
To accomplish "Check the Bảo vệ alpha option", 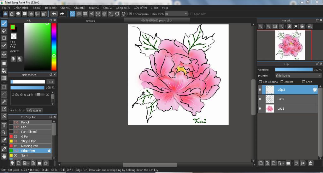I will point(260,82).
